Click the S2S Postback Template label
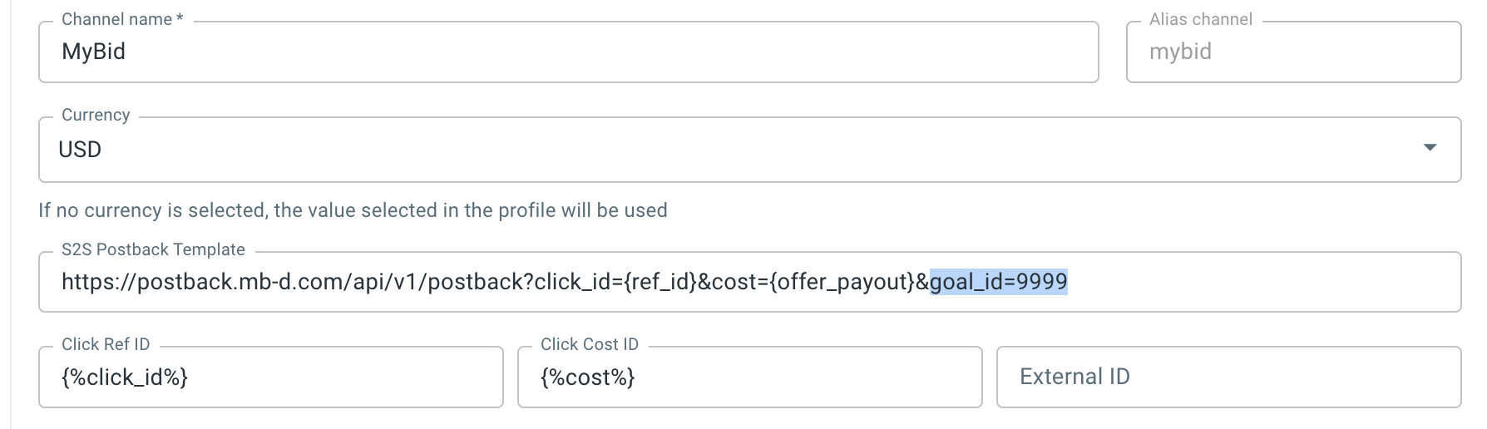This screenshot has width=1487, height=429. [153, 249]
